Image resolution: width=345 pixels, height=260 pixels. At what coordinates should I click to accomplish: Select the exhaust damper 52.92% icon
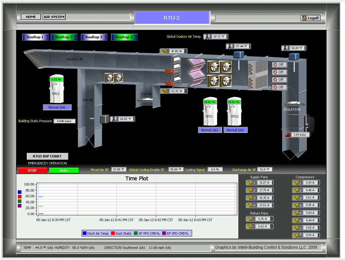click(164, 91)
